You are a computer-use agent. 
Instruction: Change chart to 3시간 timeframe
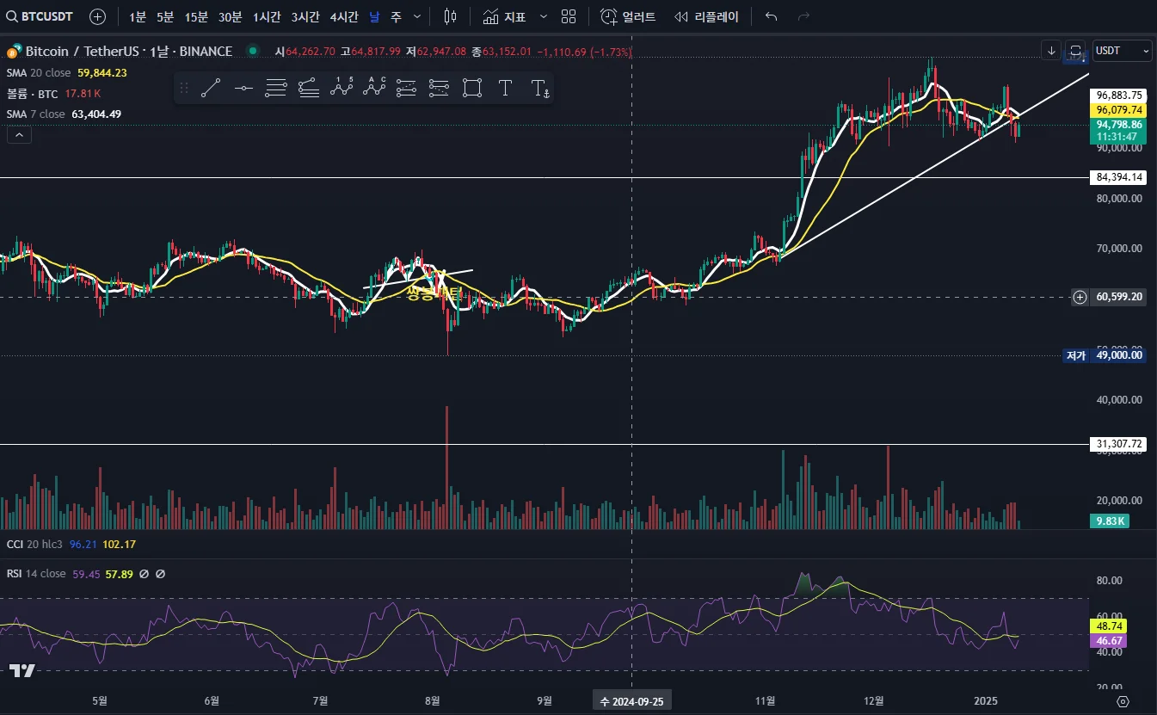click(x=305, y=16)
